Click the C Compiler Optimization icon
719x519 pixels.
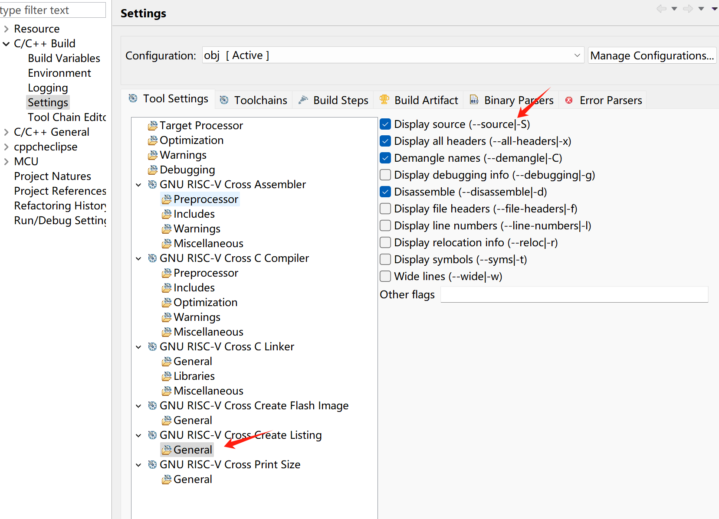click(x=167, y=303)
